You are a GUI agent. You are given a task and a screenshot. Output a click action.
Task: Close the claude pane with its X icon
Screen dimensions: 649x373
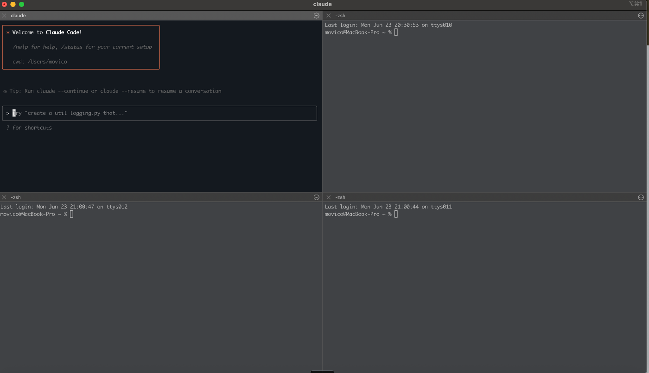4,15
